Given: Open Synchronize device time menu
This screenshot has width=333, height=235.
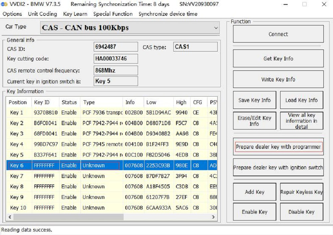Looking at the screenshot, I should [x=168, y=14].
